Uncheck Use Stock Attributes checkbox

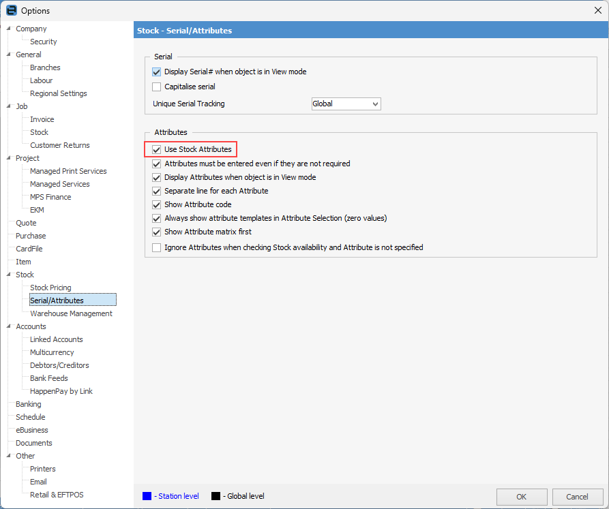(157, 149)
